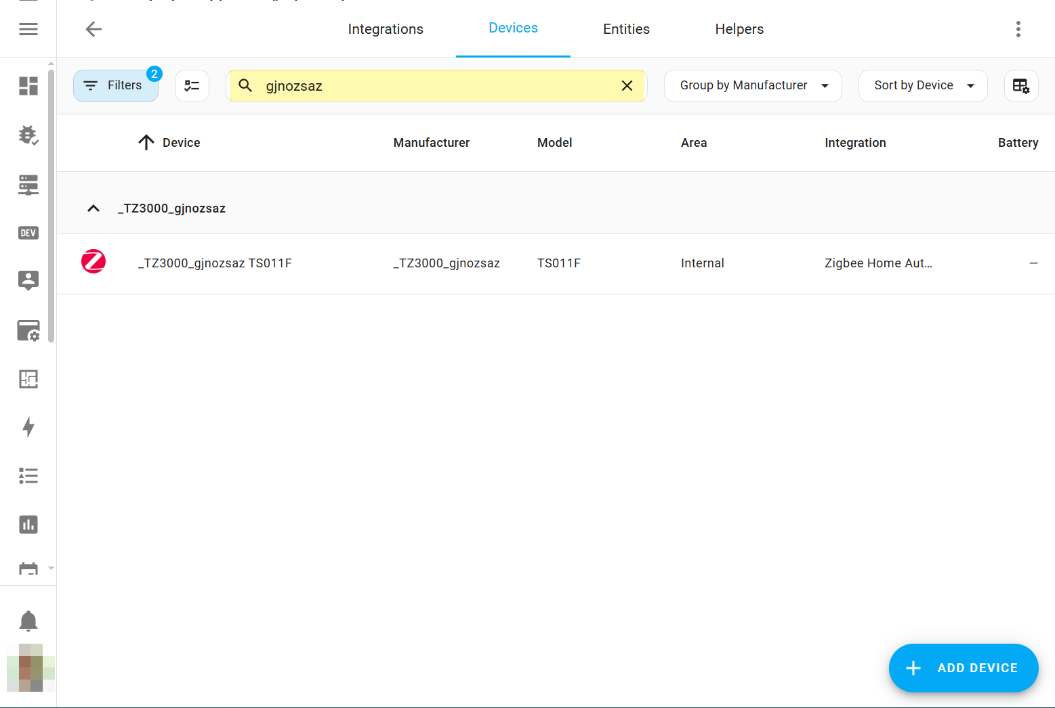Open the Overview dashboard icon in sidebar
The image size is (1055, 708).
click(28, 86)
